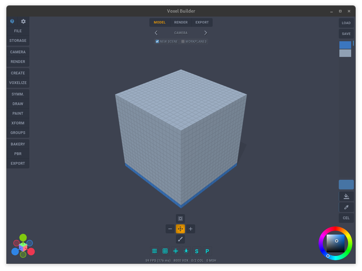Switch to the RENDER tab at the top
The image size is (362, 271).
(x=181, y=22)
